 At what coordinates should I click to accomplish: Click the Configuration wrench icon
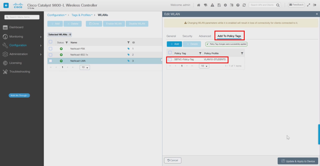coord(5,45)
